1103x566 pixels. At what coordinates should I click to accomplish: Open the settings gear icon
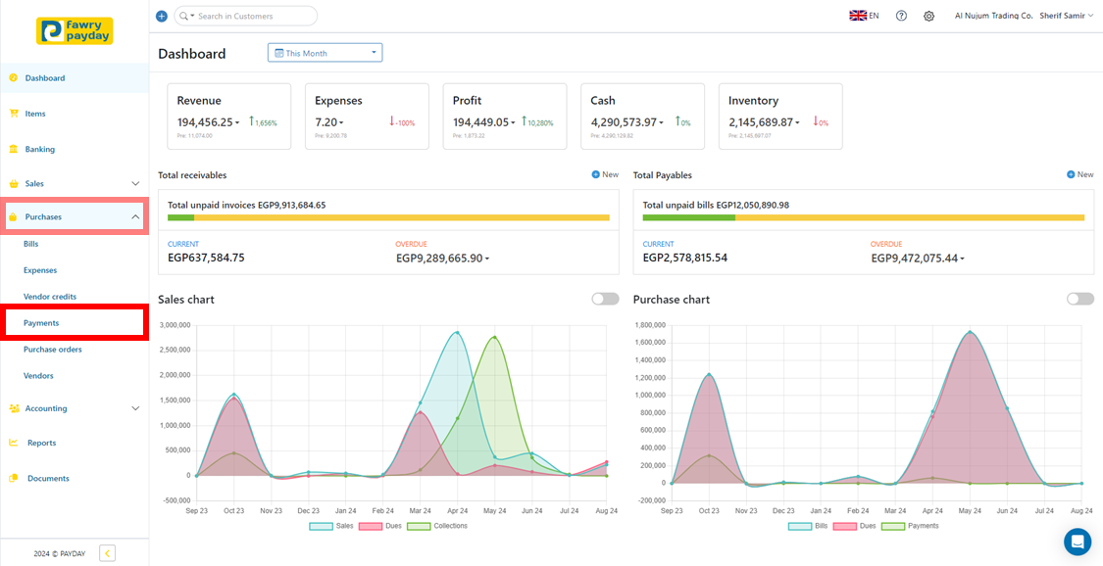(x=928, y=17)
